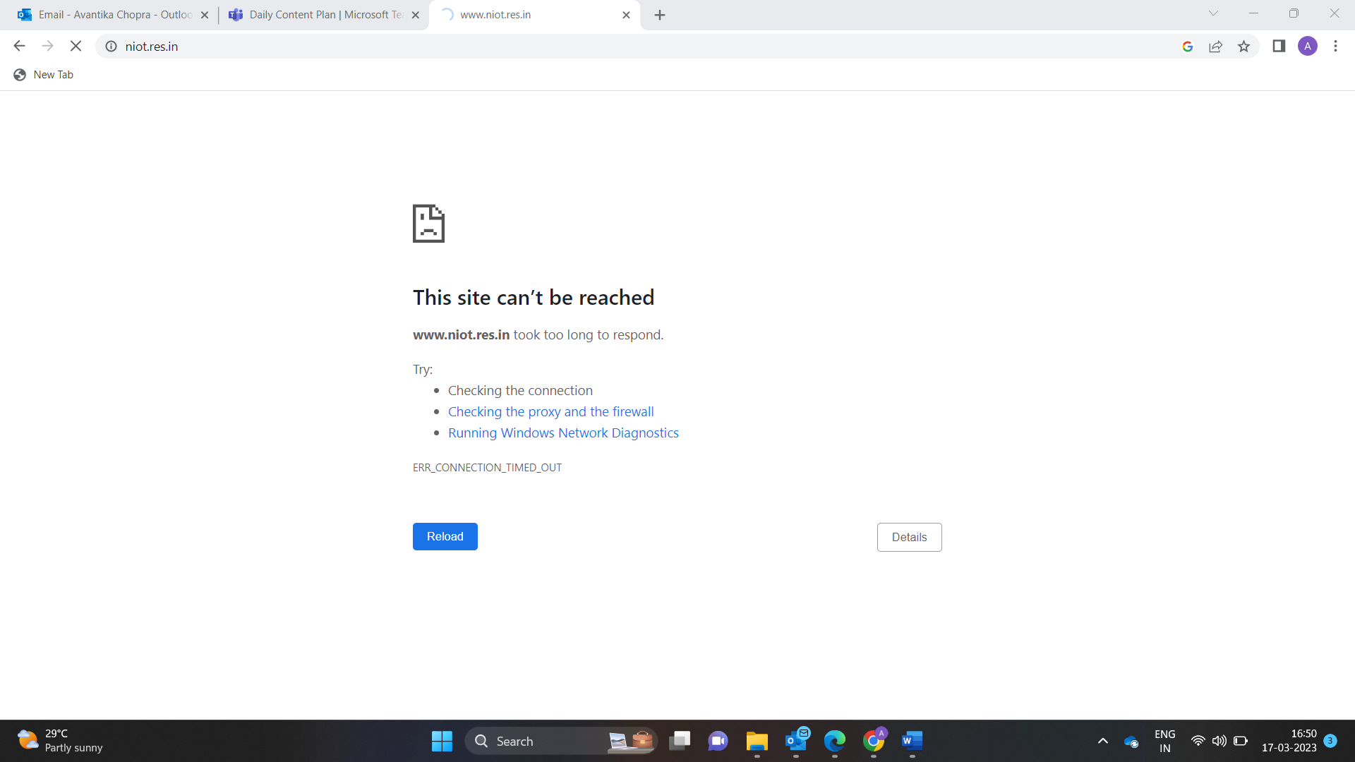Open the Chrome three-dot menu
This screenshot has width=1355, height=762.
tap(1335, 46)
